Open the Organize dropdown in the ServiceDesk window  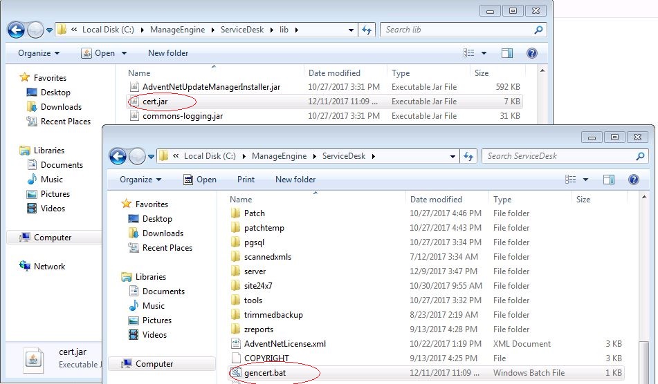pos(141,180)
